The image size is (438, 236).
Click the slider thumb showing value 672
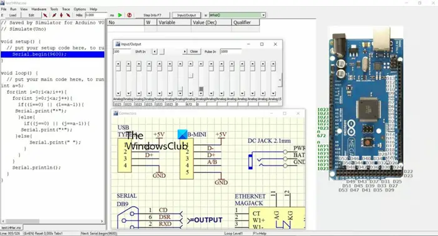coord(190,76)
